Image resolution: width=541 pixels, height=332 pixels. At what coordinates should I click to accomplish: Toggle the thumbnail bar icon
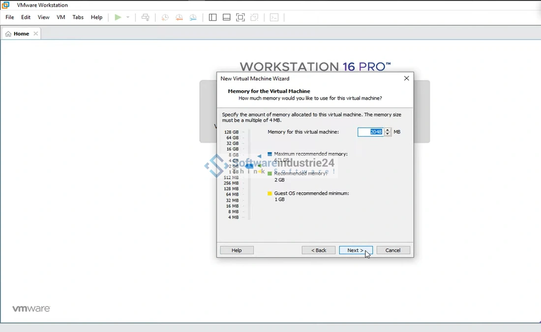tap(227, 17)
